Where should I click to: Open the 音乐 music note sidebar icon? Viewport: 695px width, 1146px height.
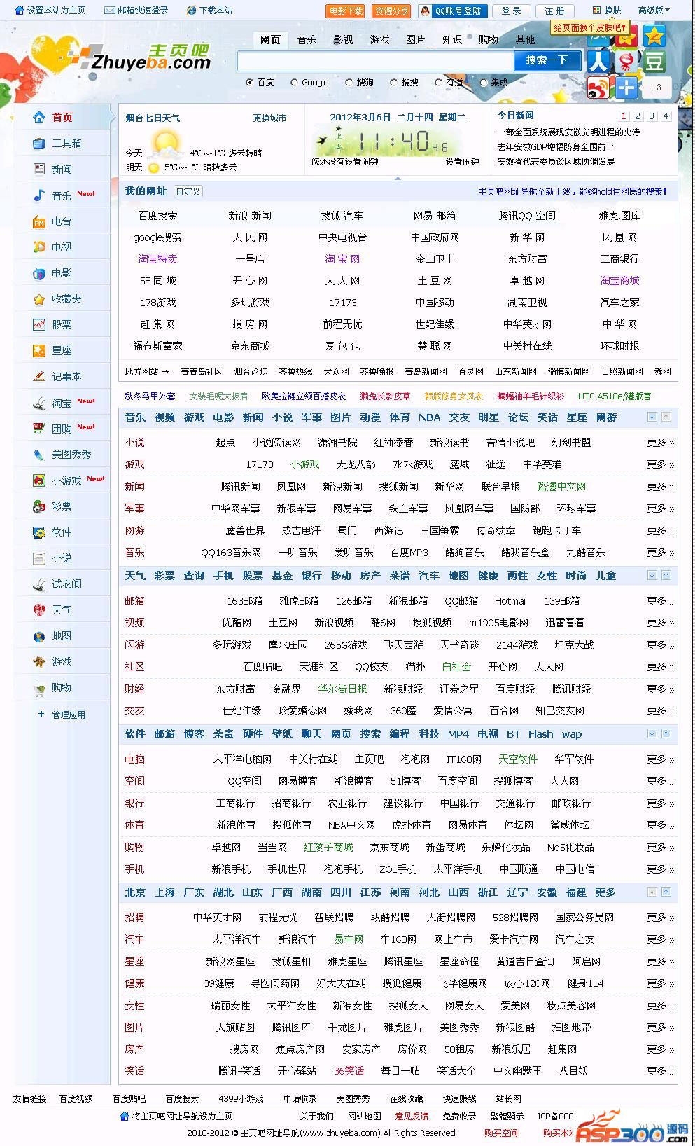point(39,195)
